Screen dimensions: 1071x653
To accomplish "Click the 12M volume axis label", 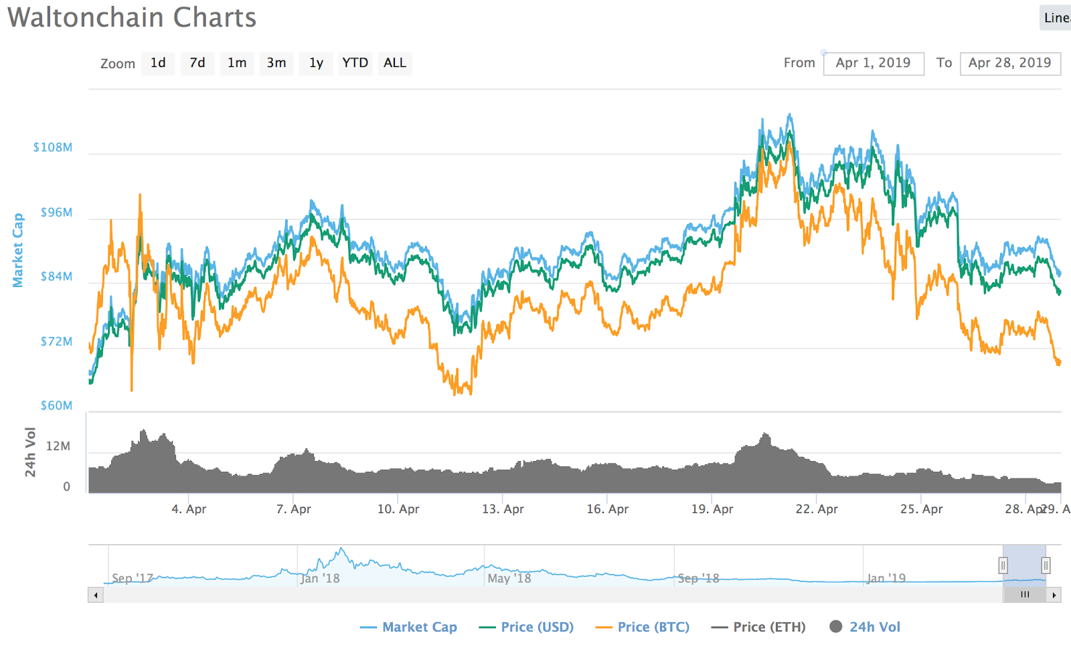I will tap(58, 446).
